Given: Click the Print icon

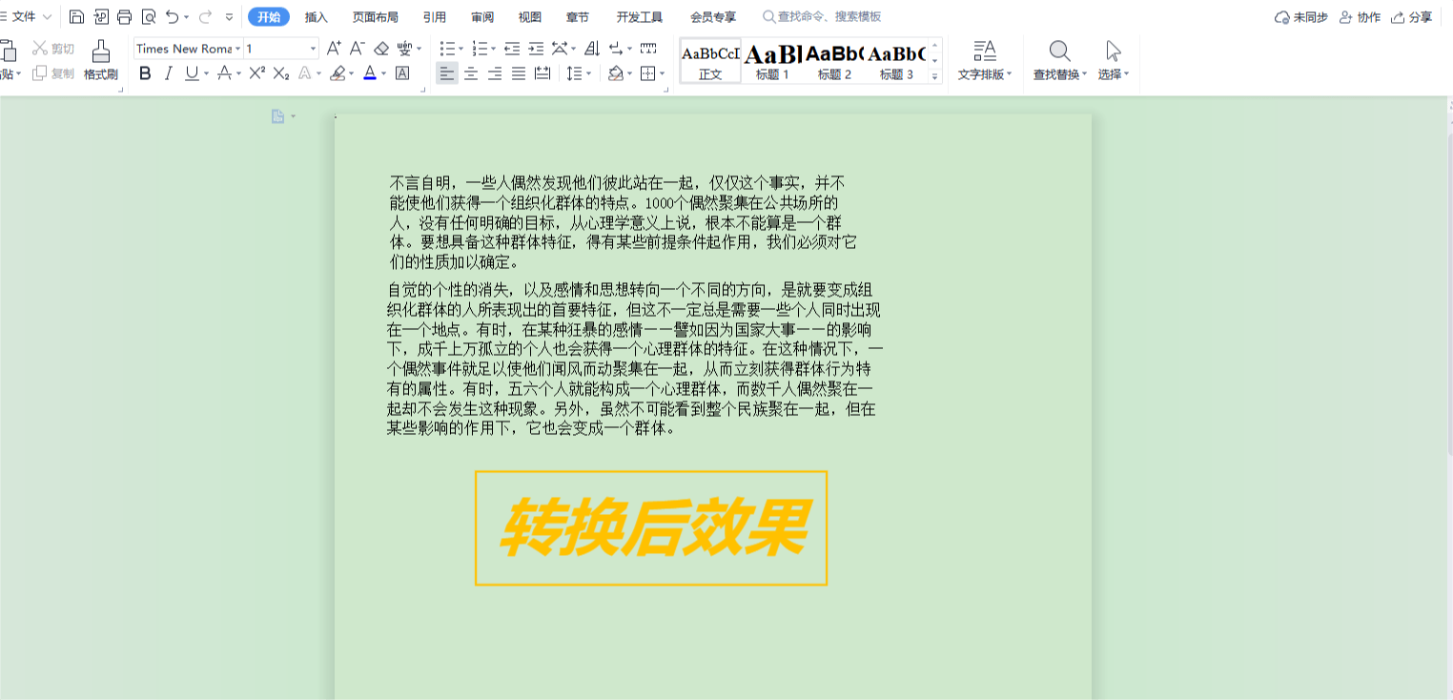Looking at the screenshot, I should click(125, 16).
